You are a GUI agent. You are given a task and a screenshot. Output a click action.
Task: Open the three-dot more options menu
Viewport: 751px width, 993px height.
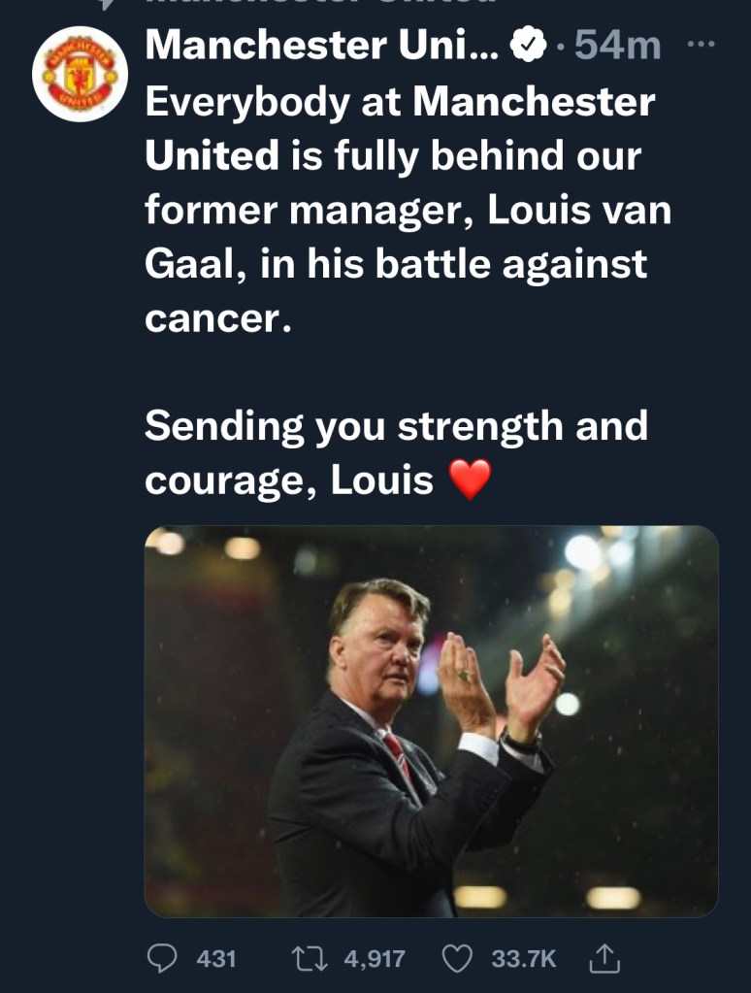699,46
